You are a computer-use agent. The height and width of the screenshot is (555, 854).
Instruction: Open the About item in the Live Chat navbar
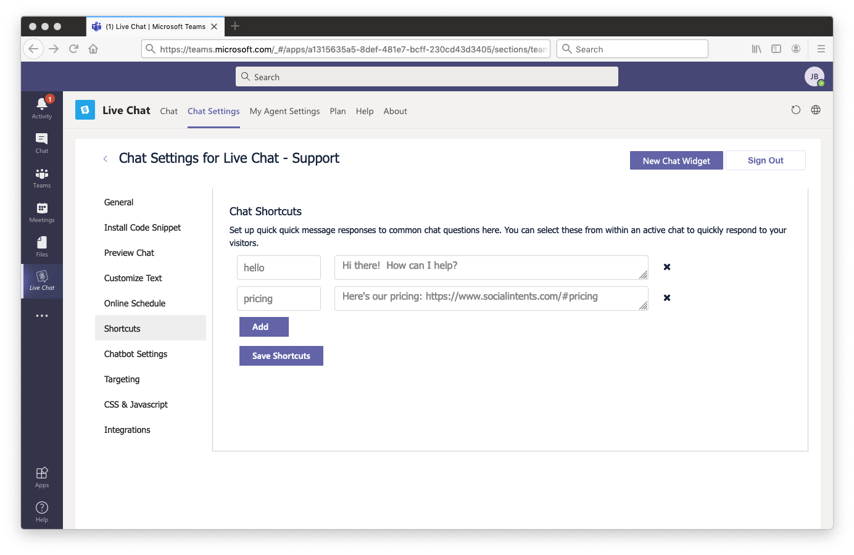point(395,111)
